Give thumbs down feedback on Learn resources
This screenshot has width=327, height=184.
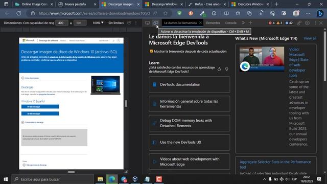[226, 70]
